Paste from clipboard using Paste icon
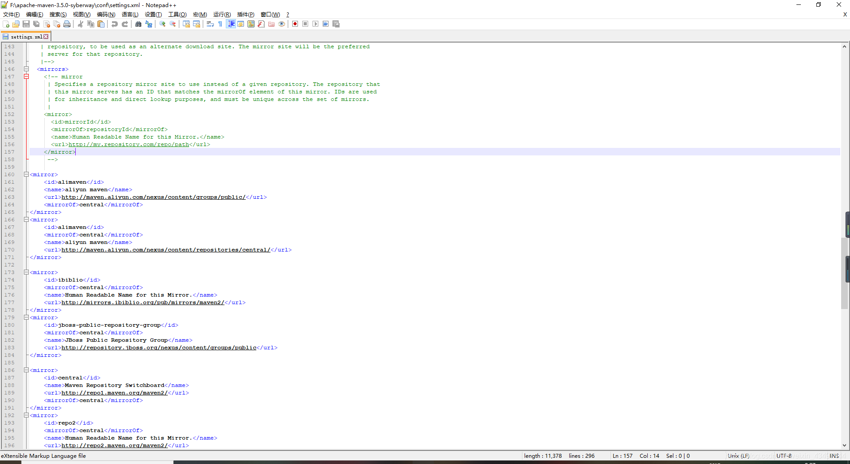850x464 pixels. coord(101,24)
